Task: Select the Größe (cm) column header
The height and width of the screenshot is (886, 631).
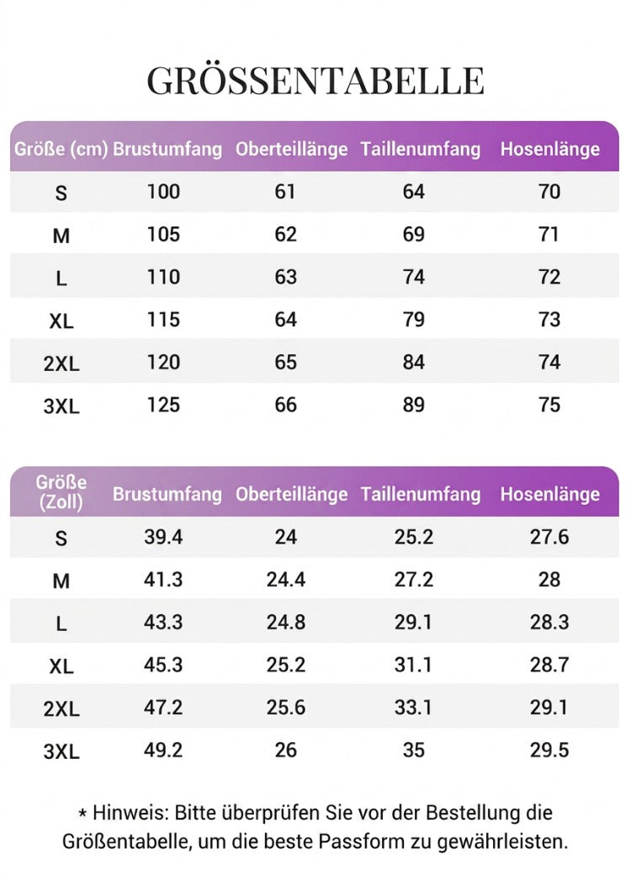Action: pyautogui.click(x=61, y=149)
